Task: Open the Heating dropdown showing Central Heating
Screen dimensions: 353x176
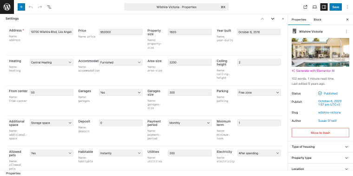Action: coord(52,63)
